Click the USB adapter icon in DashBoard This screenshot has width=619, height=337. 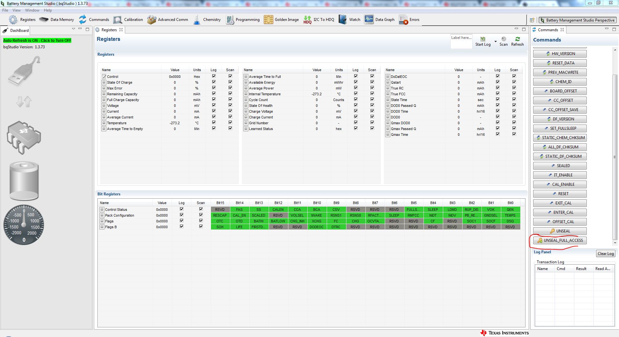click(25, 71)
